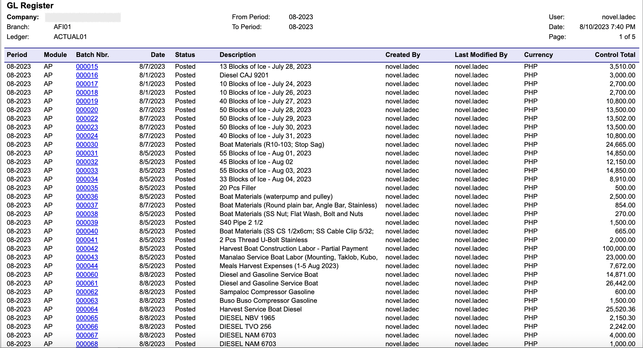Click batch 000022 hyperlink
This screenshot has height=348, width=643.
click(x=87, y=119)
